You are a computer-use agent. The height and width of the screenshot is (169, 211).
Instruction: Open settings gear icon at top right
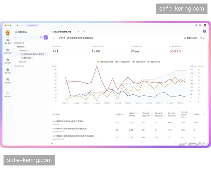pyautogui.click(x=196, y=25)
